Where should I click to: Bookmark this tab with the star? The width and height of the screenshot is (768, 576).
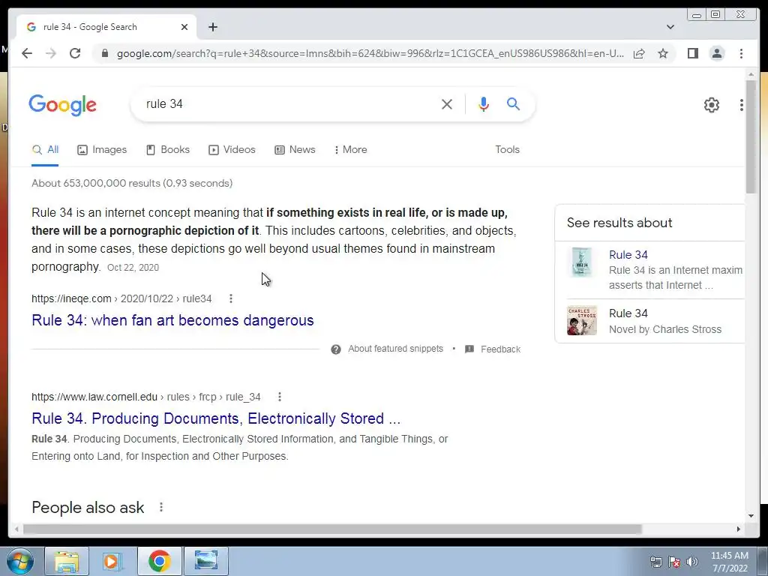[663, 53]
